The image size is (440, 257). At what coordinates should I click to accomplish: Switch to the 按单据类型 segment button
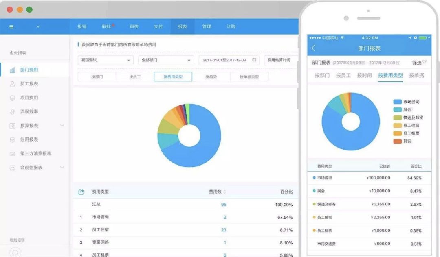coord(249,77)
